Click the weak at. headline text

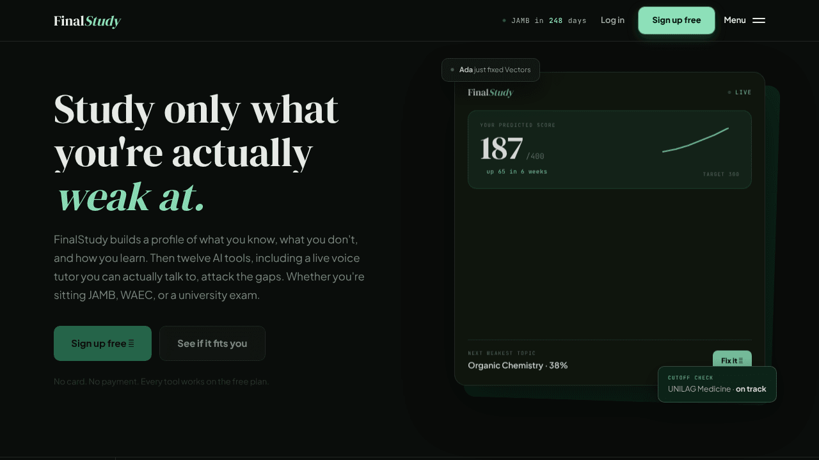tap(131, 197)
